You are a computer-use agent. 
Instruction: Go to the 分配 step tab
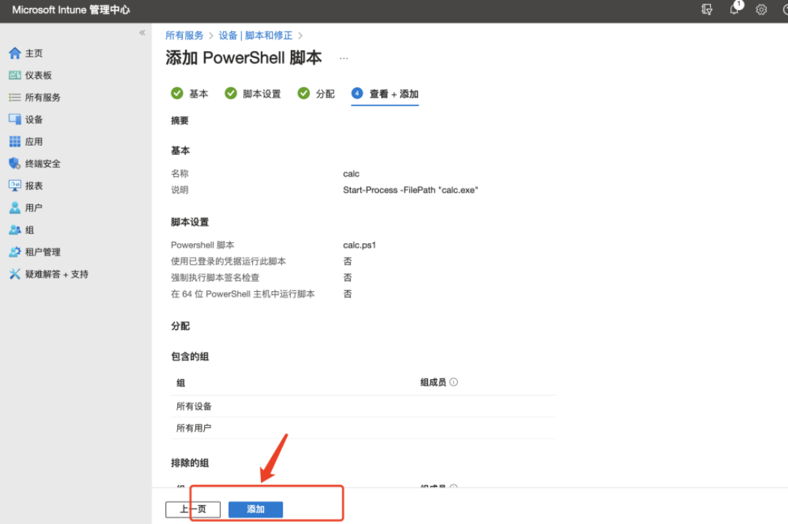coord(316,94)
